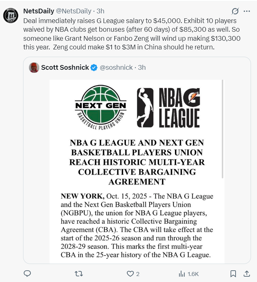The image size is (257, 282).
Task: Click Scott Soshnick's small avatar
Action: tap(34, 67)
